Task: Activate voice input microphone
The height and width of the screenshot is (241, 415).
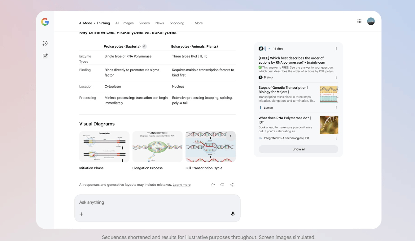Action: (233, 214)
